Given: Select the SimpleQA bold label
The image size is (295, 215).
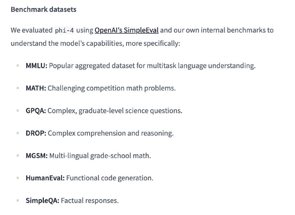Looking at the screenshot, I should pyautogui.click(x=42, y=201).
